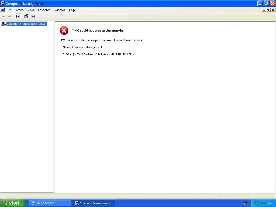
Task: Minimize the inner console window
Action: [x=264, y=10]
